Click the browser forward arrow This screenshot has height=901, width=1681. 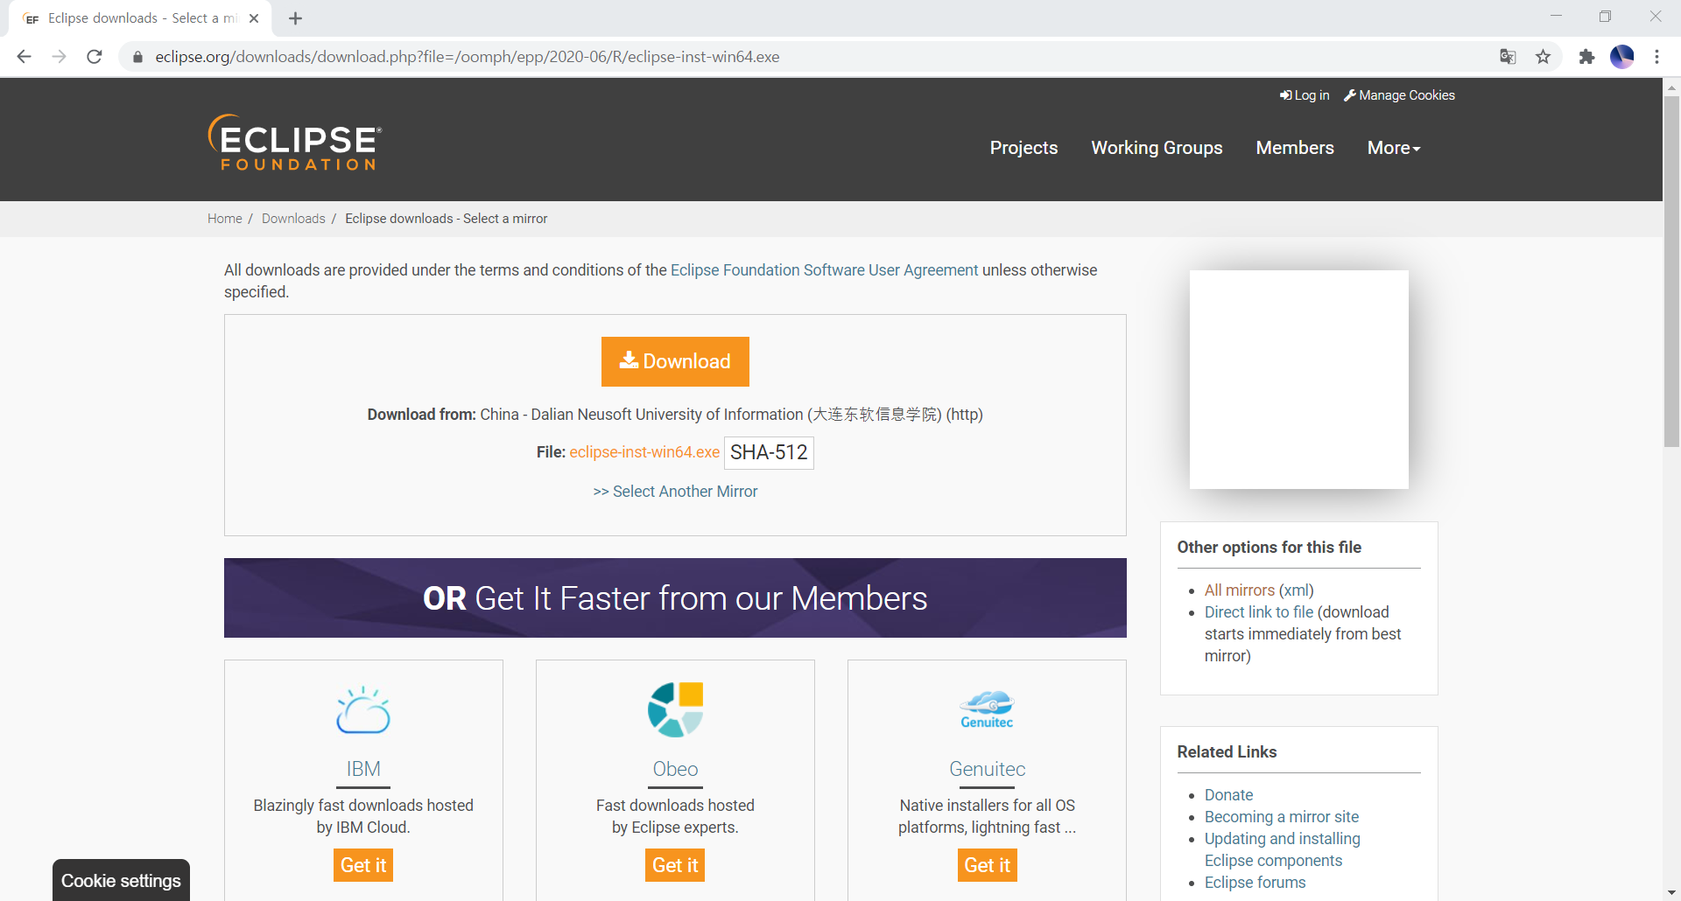59,57
